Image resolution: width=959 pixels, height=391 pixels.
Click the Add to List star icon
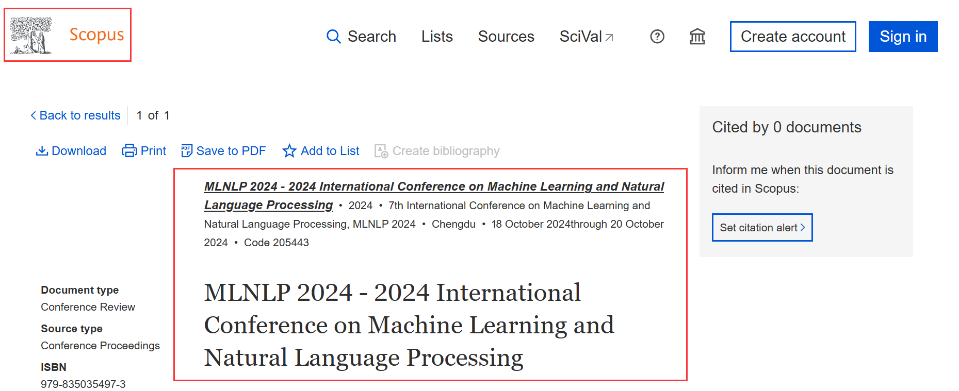(289, 151)
